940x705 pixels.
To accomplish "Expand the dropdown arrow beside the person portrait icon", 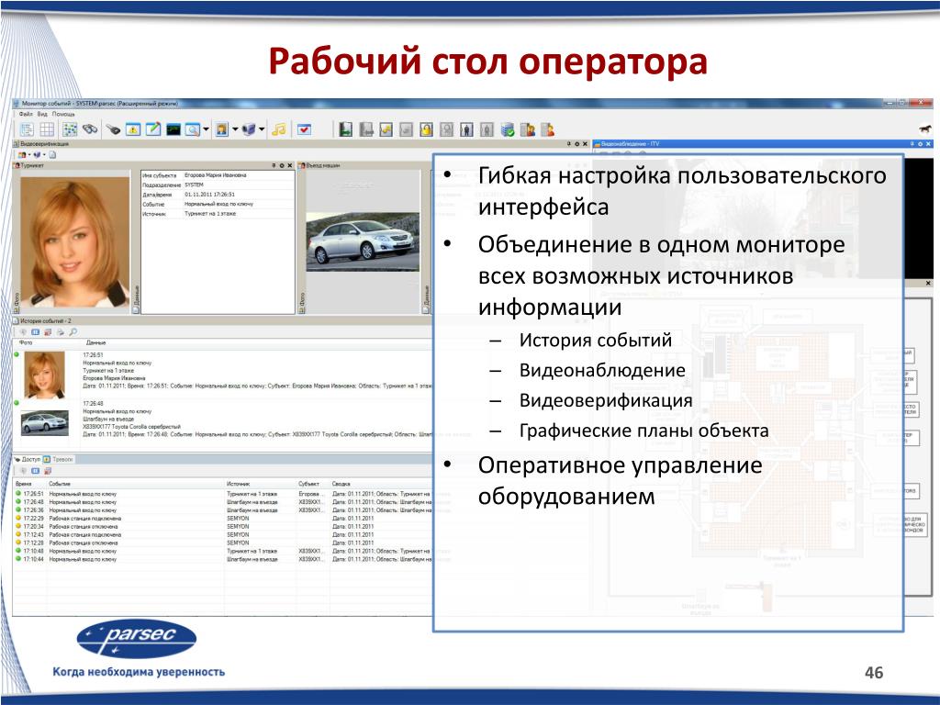I will pyautogui.click(x=235, y=129).
